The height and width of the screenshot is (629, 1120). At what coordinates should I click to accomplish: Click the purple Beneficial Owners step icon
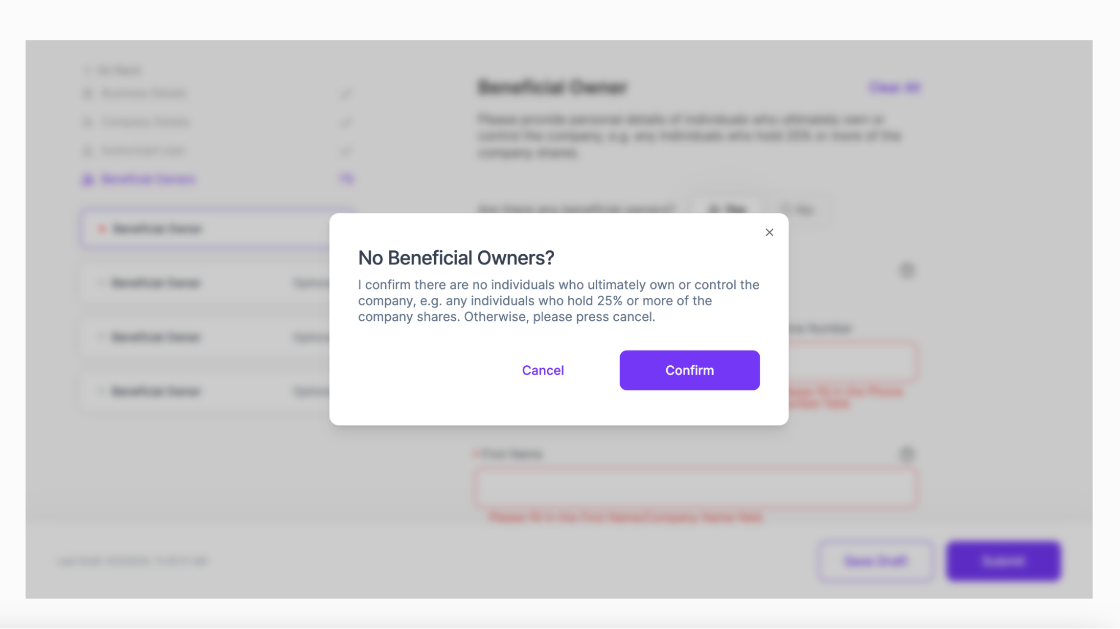click(87, 180)
